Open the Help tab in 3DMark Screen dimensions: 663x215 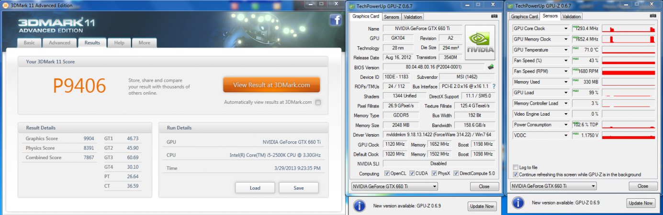pos(119,43)
